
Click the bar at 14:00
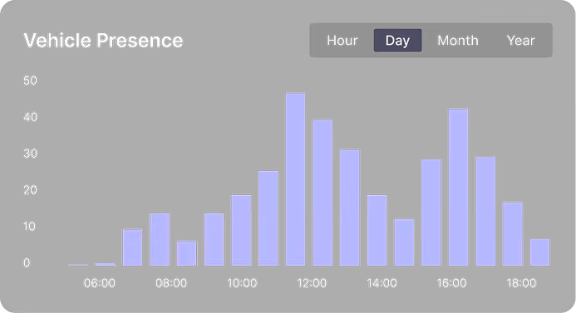pos(377,231)
